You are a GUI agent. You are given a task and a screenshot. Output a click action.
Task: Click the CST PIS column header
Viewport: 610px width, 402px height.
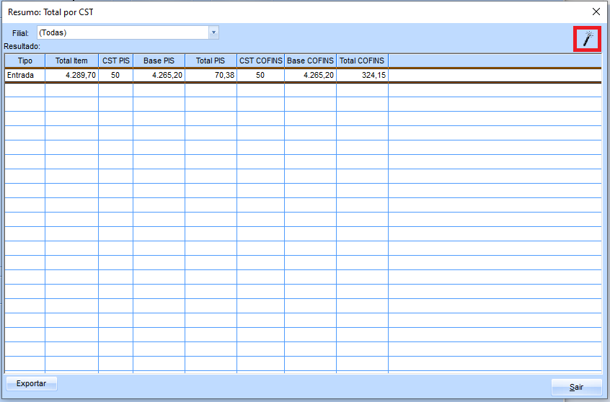[116, 61]
